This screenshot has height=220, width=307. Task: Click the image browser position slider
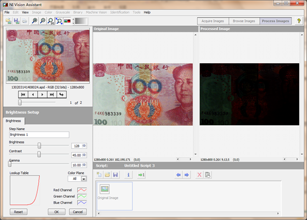(x=20, y=102)
